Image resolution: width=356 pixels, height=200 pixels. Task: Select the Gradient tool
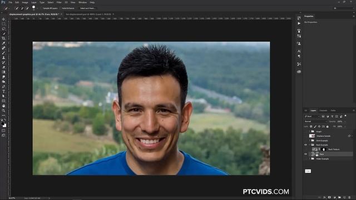3,72
